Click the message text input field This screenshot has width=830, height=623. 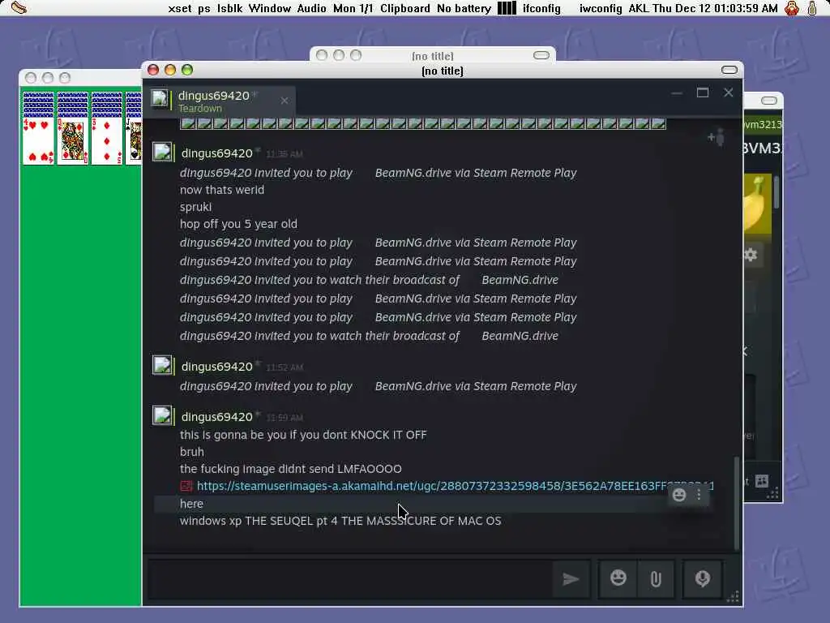[350, 579]
